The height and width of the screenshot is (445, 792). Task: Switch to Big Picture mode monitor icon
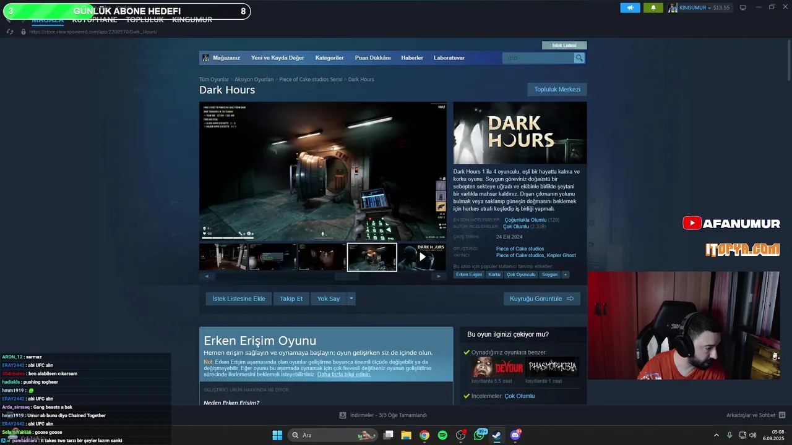pos(743,7)
